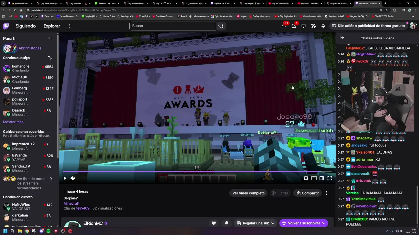
Task: Click username YoshiMaximus in chat
Action: tap(363, 199)
